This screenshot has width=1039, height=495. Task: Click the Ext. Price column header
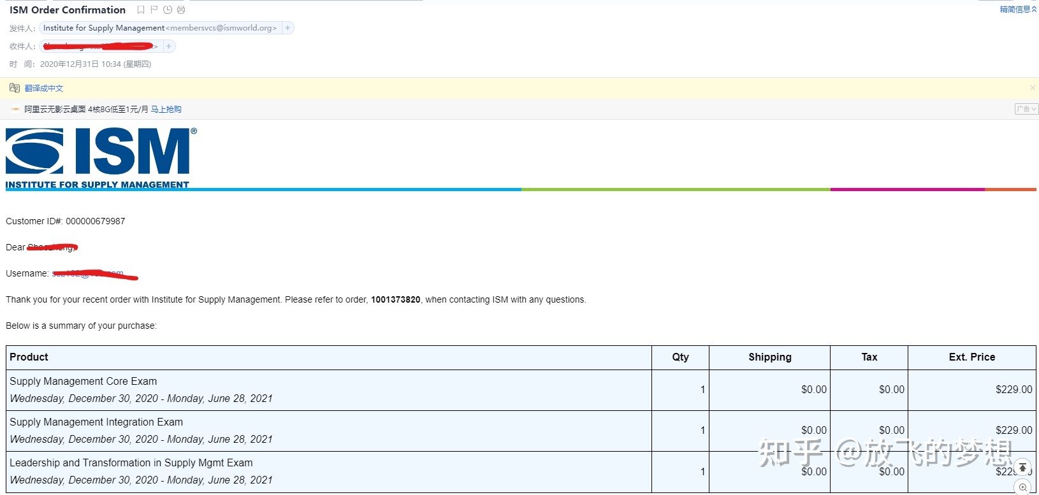pos(971,357)
